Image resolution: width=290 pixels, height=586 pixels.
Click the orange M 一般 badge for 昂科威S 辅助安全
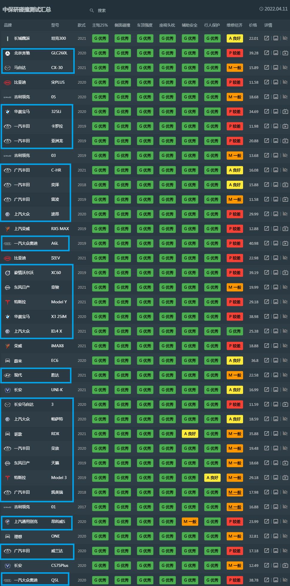(190, 521)
